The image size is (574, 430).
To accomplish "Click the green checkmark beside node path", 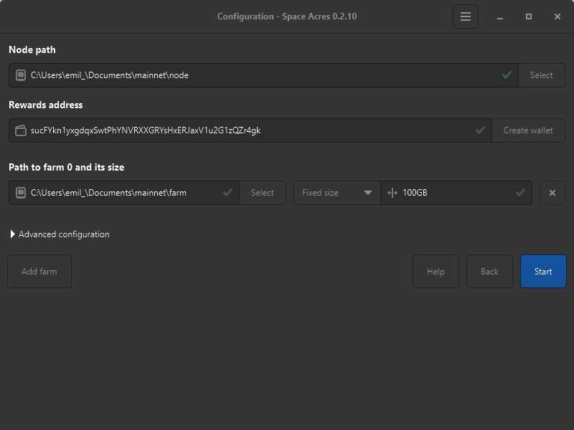I will tap(507, 75).
